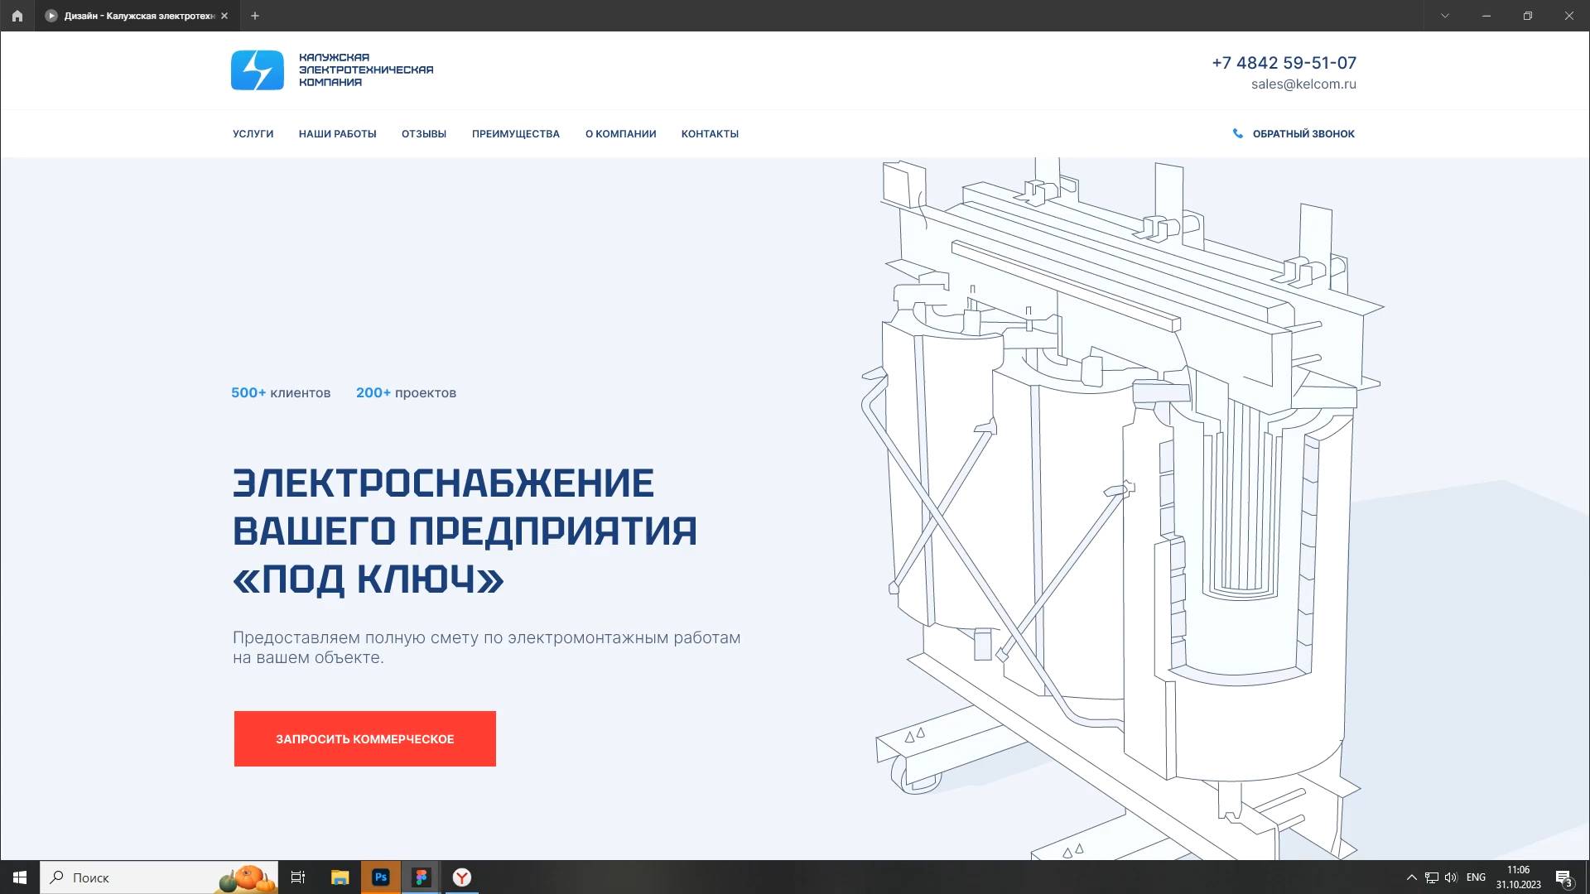This screenshot has height=894, width=1590.
Task: Open the КОНТАКТЫ navigation item
Action: 710,133
